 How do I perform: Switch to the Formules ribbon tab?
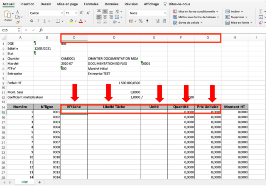(91, 4)
